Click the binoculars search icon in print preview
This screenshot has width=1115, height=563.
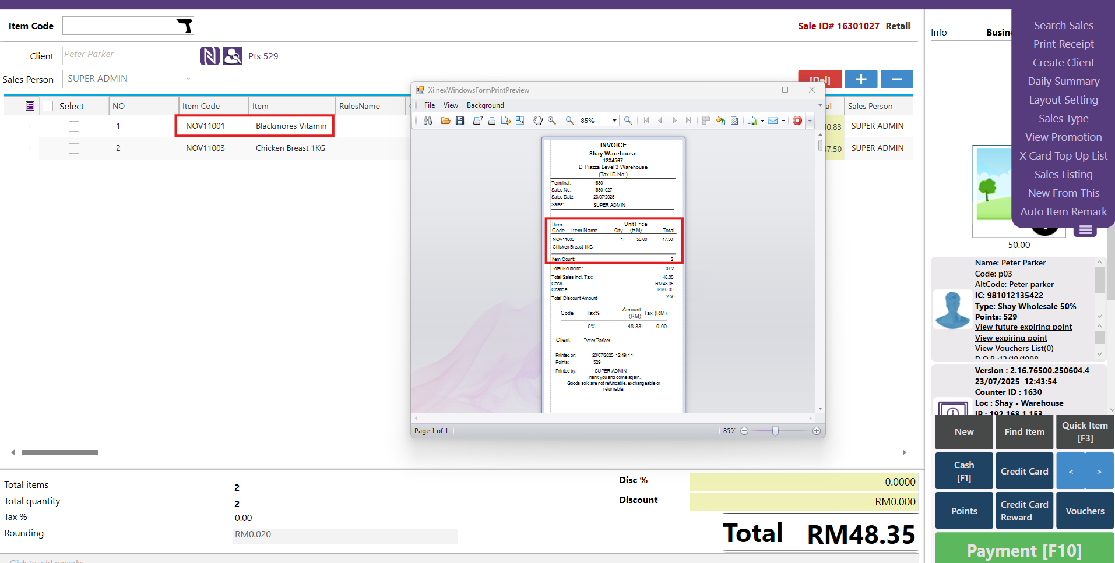[428, 121]
